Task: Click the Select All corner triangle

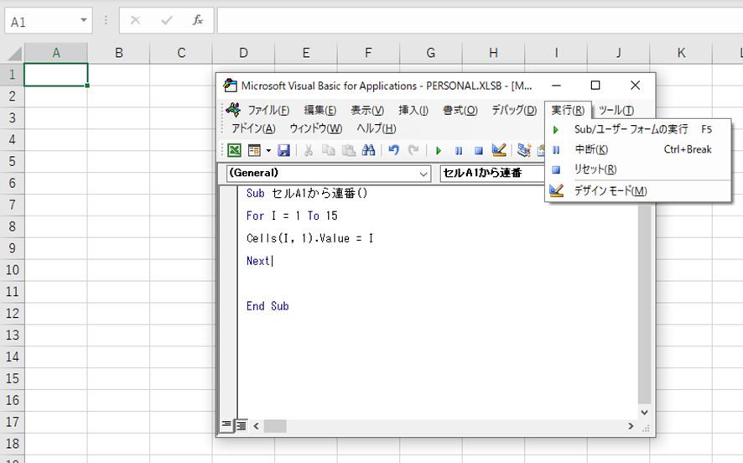Action: click(13, 54)
